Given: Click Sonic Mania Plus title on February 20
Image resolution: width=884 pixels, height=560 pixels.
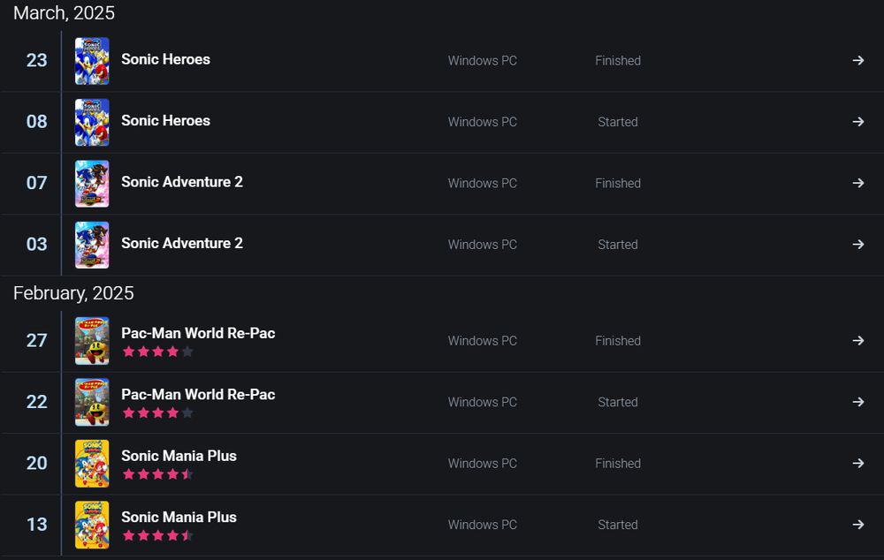Looking at the screenshot, I should (179, 456).
